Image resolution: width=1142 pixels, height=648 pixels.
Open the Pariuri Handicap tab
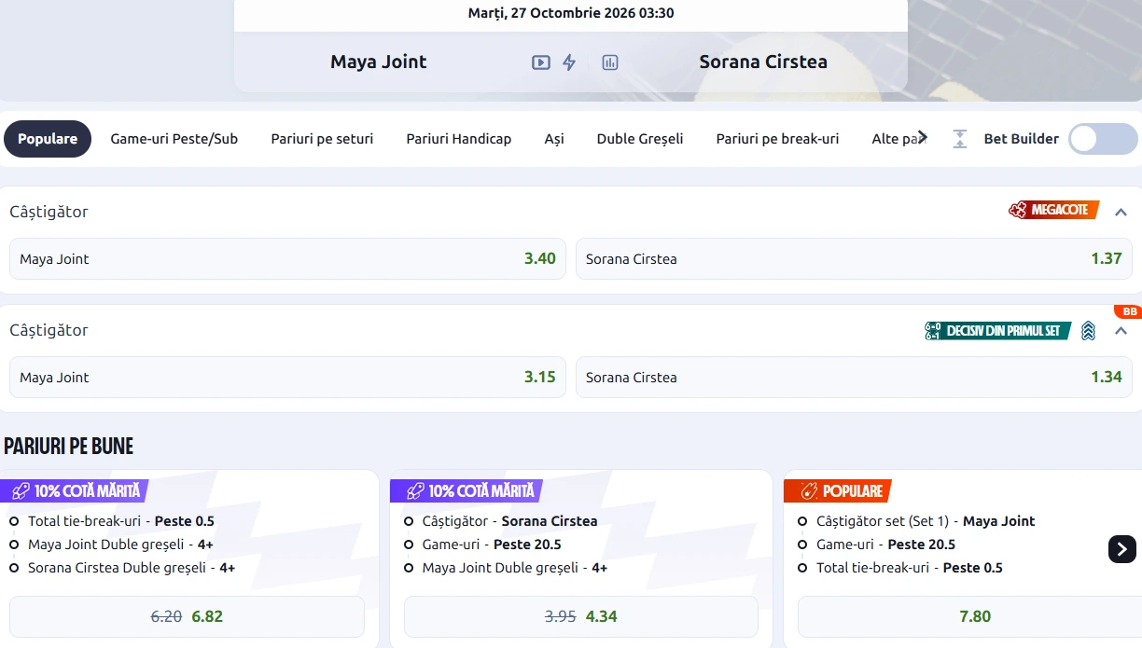pos(459,139)
